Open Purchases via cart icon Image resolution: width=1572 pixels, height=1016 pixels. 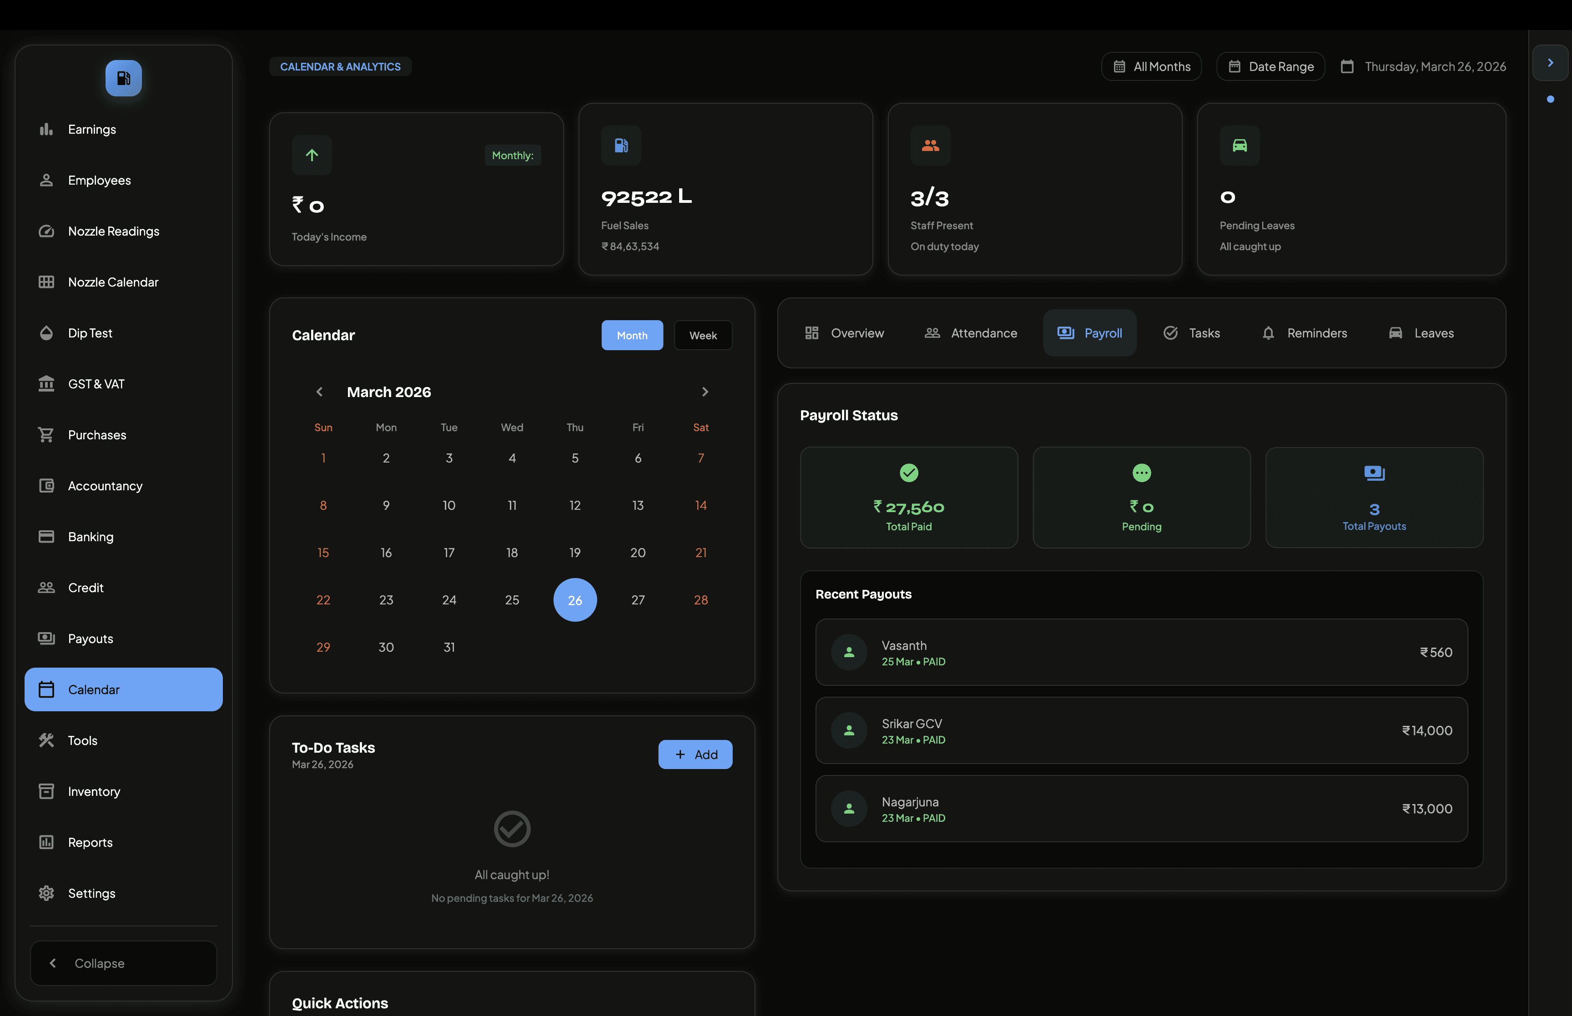tap(46, 435)
